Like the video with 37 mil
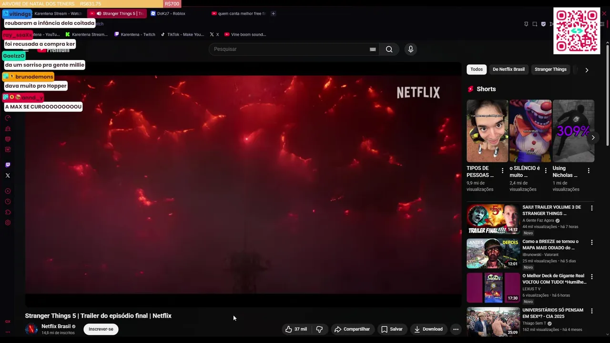This screenshot has height=343, width=610. [x=296, y=329]
